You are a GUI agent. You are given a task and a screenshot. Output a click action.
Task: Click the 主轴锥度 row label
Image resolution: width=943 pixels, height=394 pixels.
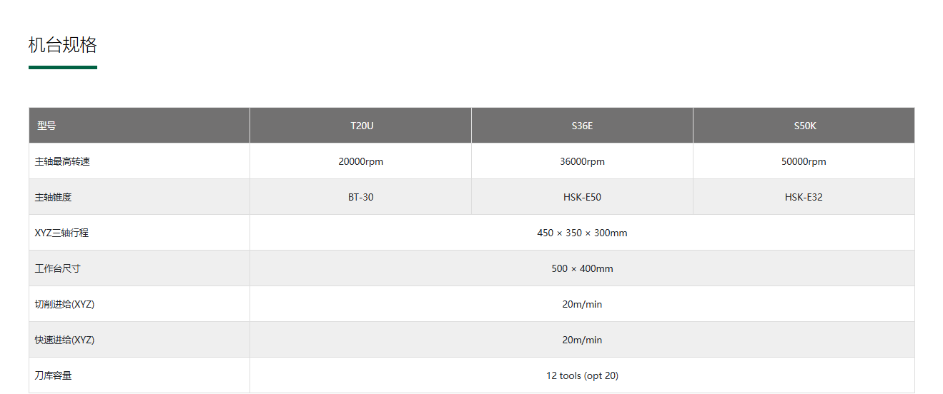53,197
